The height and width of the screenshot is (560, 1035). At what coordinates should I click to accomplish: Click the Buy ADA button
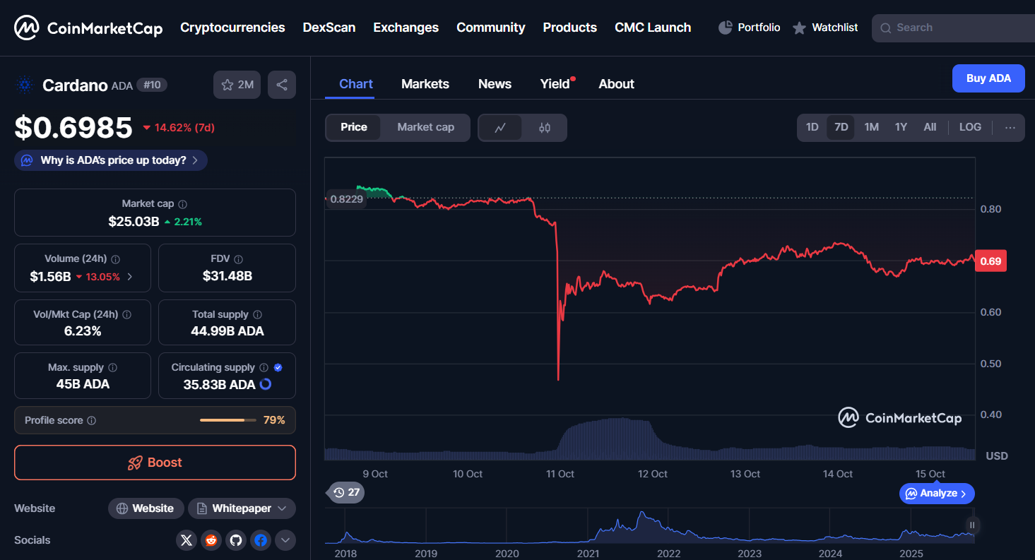pyautogui.click(x=988, y=78)
